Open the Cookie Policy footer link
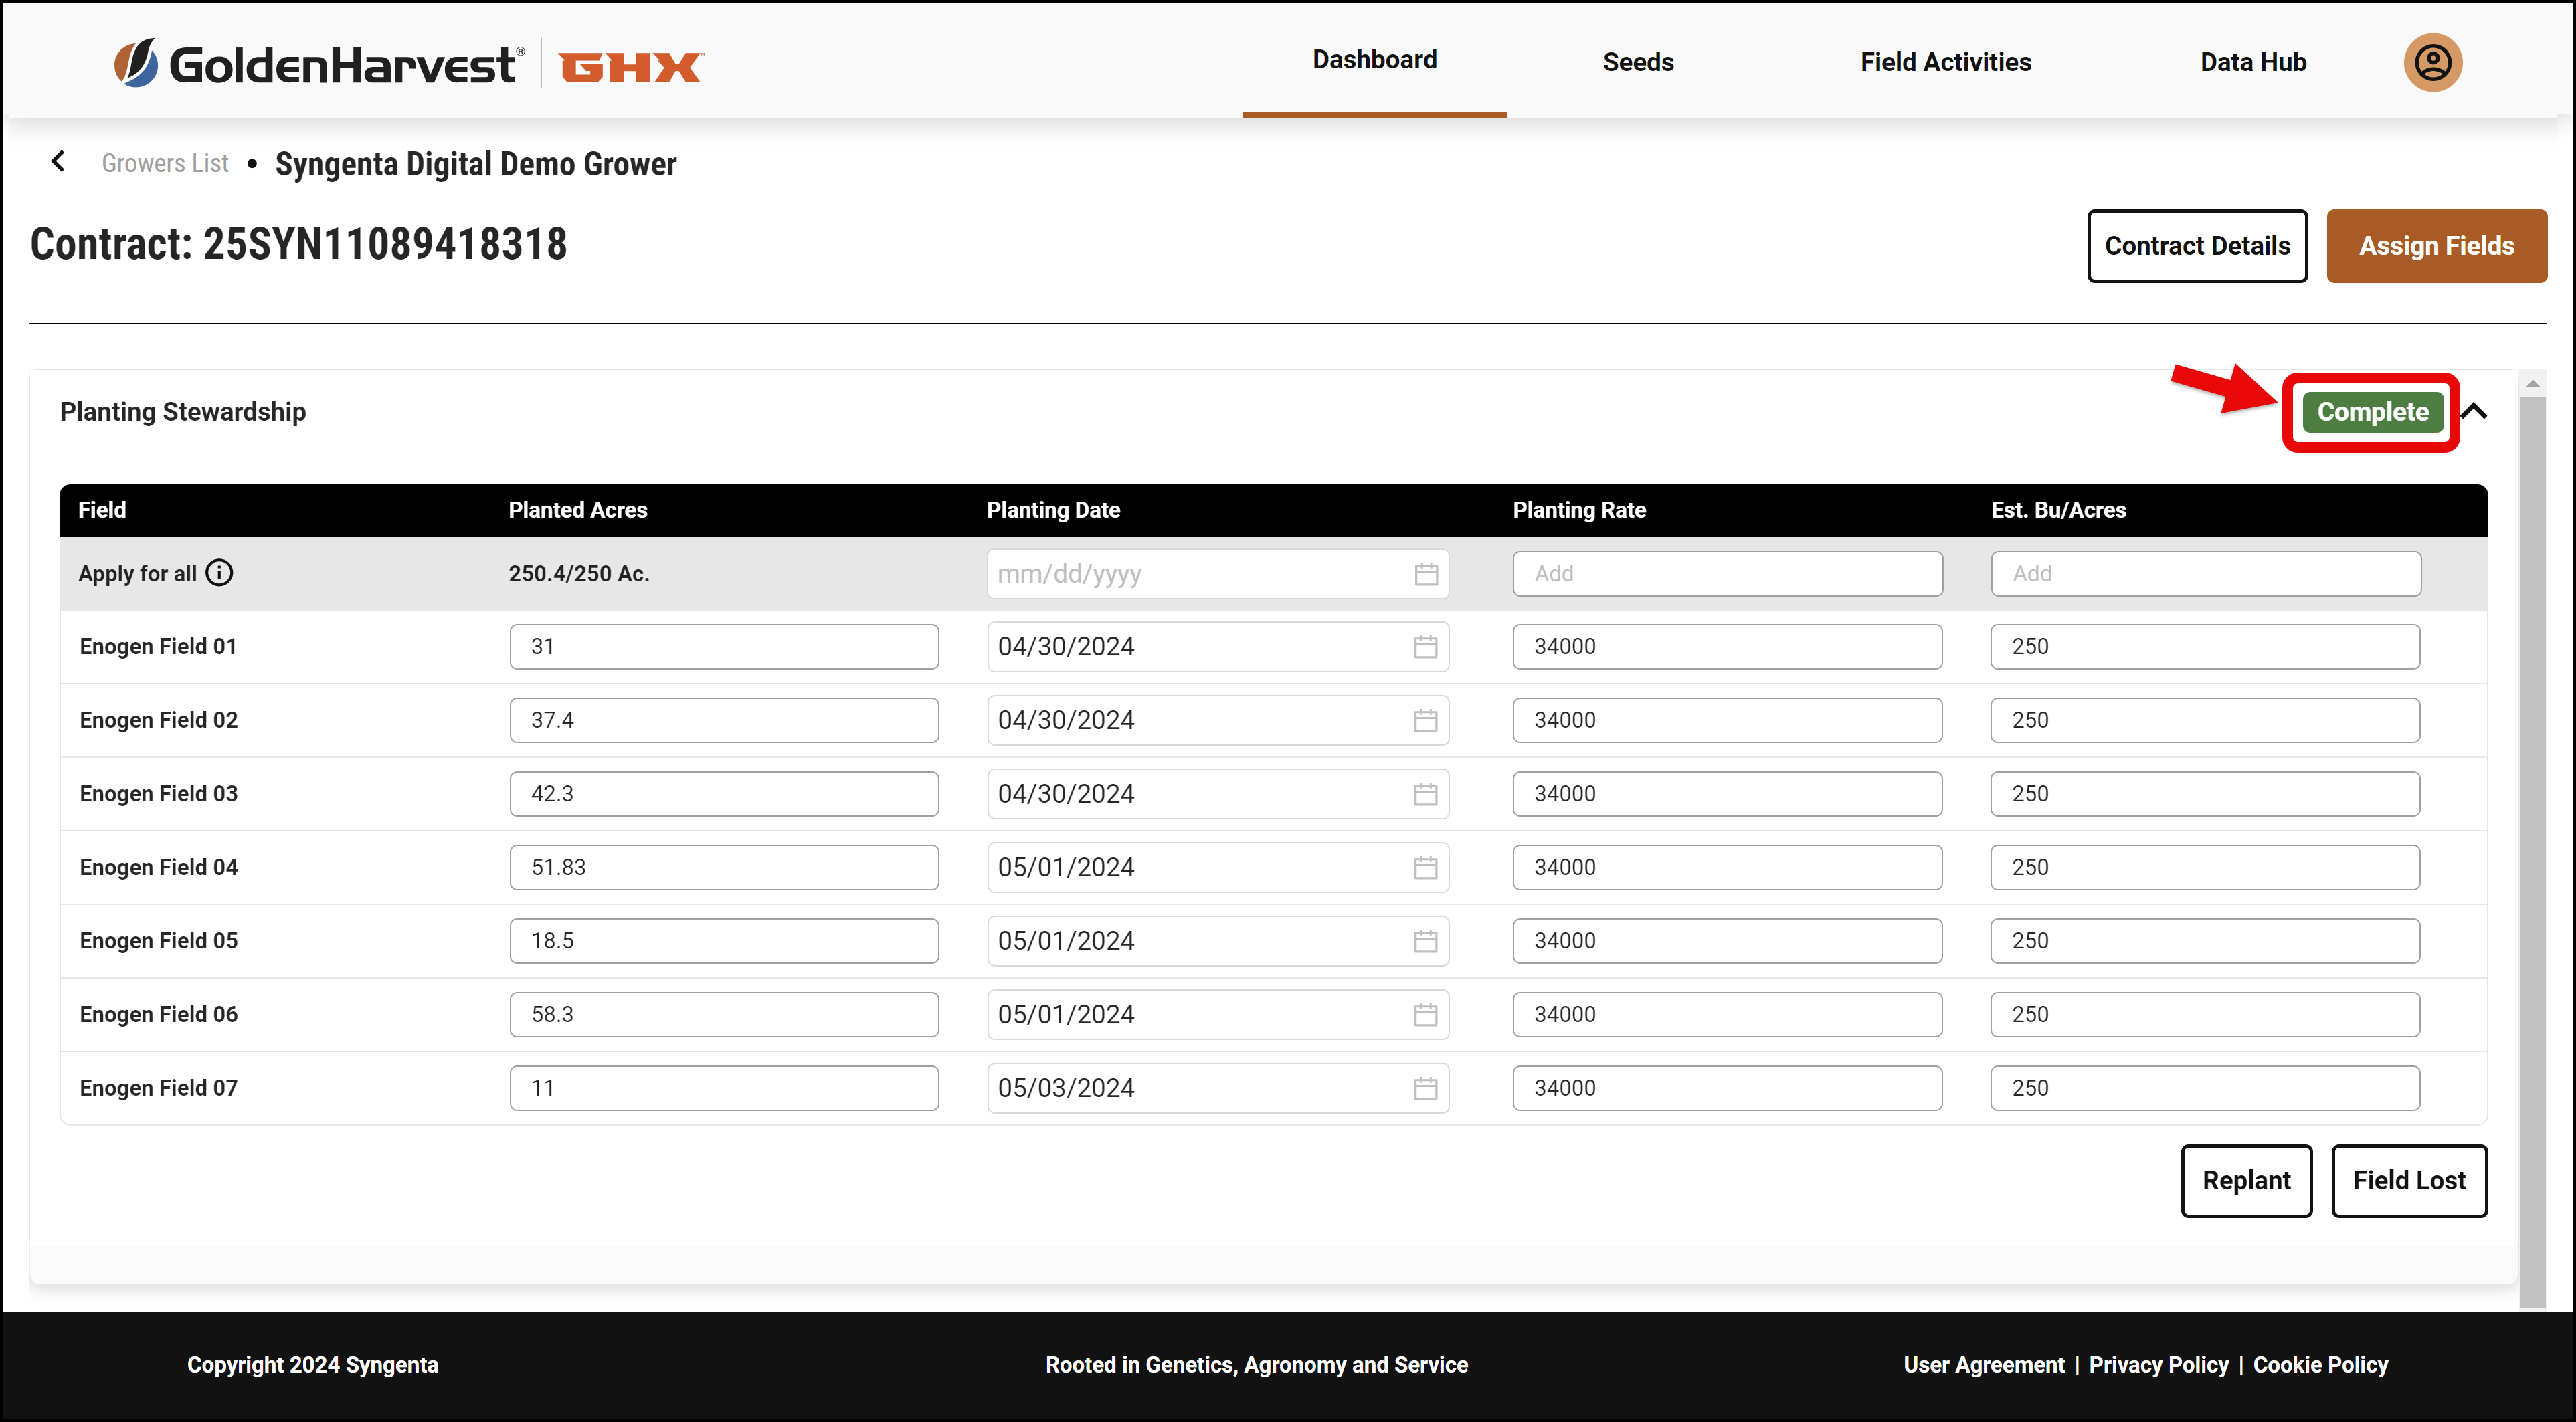Image resolution: width=2576 pixels, height=1422 pixels. [x=2320, y=1365]
